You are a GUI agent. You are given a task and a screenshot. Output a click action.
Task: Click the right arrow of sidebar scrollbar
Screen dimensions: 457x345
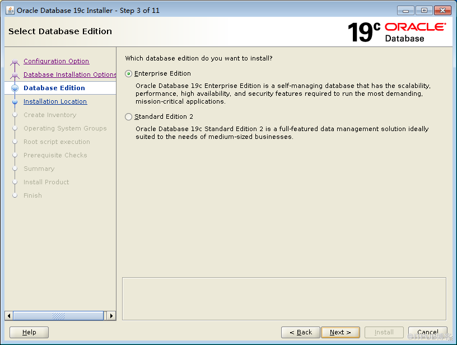(111, 316)
